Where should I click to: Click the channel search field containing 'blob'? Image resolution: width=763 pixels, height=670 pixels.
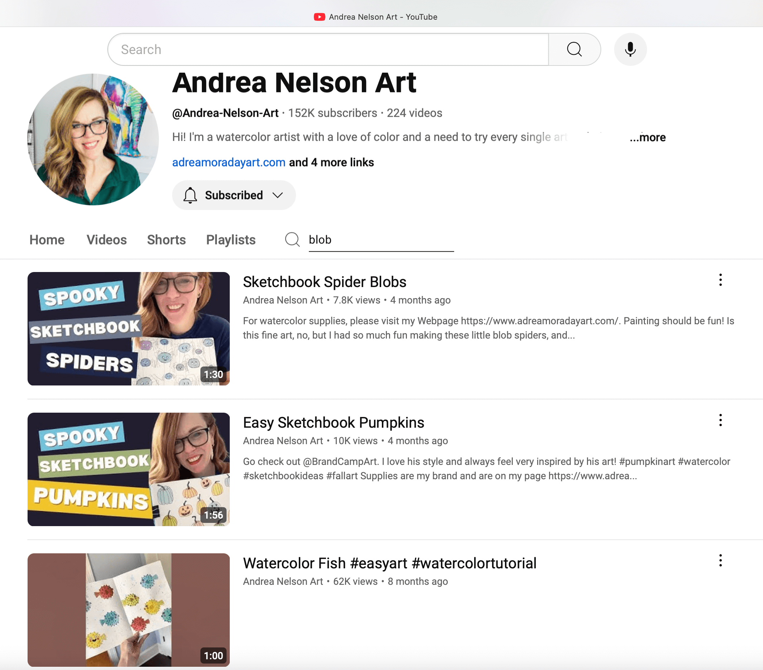point(381,240)
